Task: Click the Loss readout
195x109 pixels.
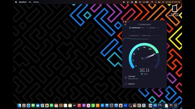Action: tap(156, 36)
